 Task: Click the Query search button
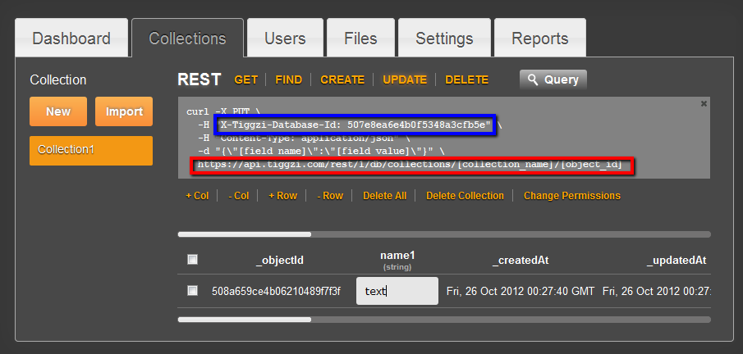(553, 79)
